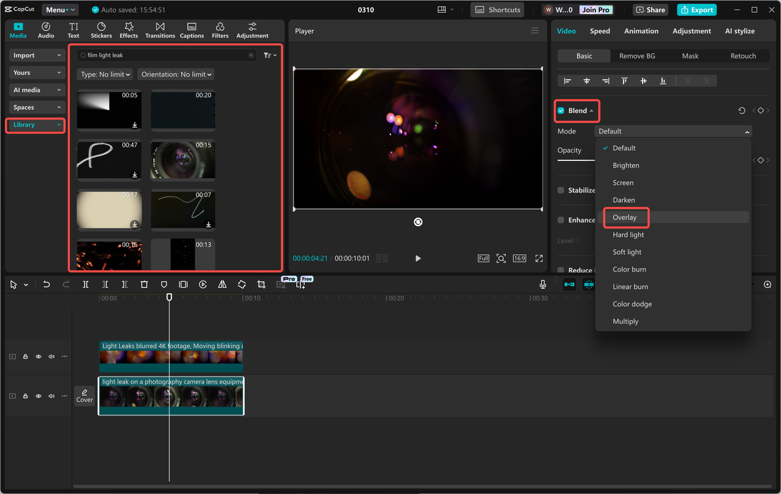Select the camera lens thumbnail 00:15

(182, 160)
